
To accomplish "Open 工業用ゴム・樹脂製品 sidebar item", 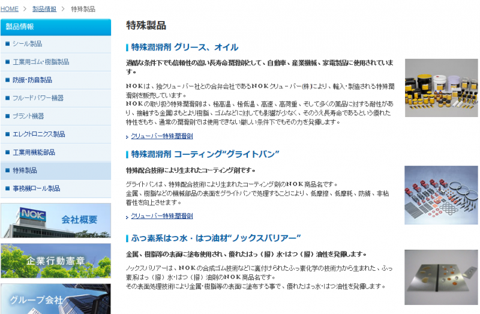I will 56,62.
